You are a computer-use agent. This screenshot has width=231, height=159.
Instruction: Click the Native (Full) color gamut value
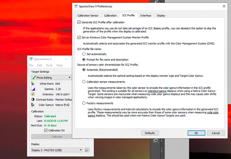click(62, 105)
